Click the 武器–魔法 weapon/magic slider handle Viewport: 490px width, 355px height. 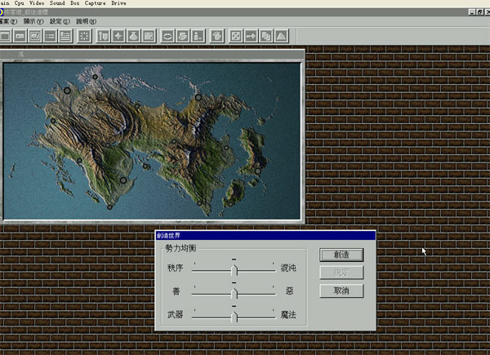(x=234, y=316)
